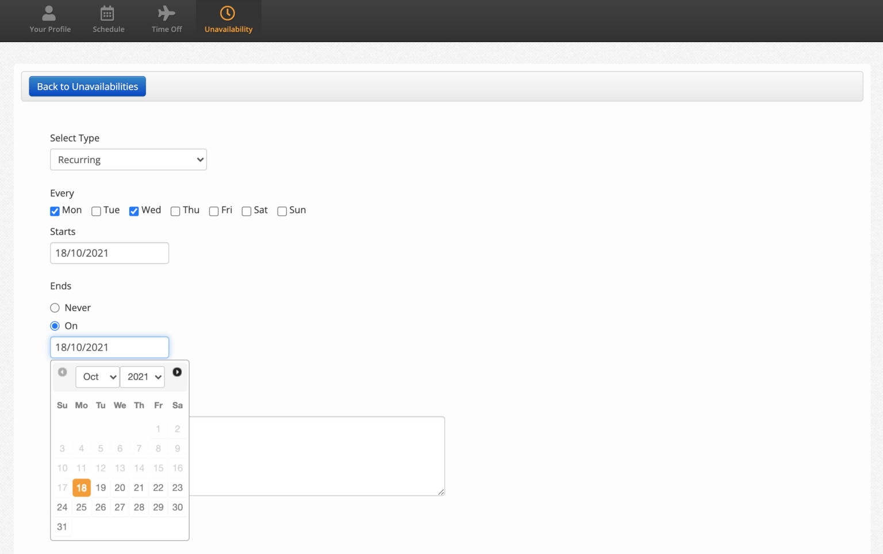Viewport: 883px width, 554px height.
Task: Select day 26 in calendar
Action: (101, 507)
